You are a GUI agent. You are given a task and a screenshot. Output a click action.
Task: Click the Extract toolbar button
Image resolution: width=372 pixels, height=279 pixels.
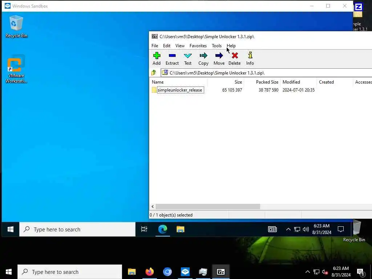tap(172, 58)
